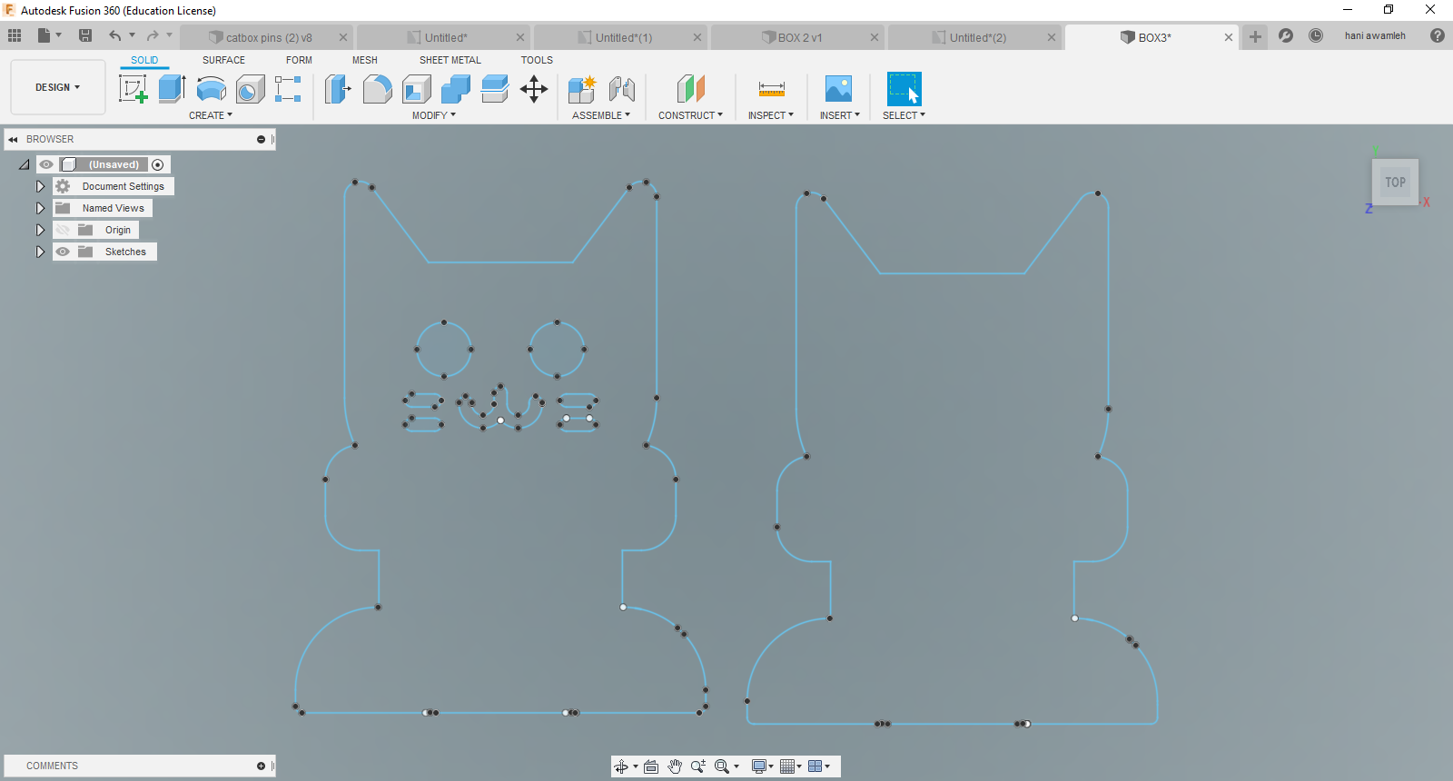Click the Redo arrow

[153, 35]
